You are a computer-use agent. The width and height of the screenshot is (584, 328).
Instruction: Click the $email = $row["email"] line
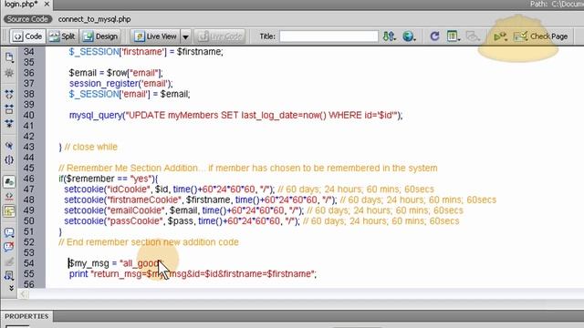click(116, 73)
